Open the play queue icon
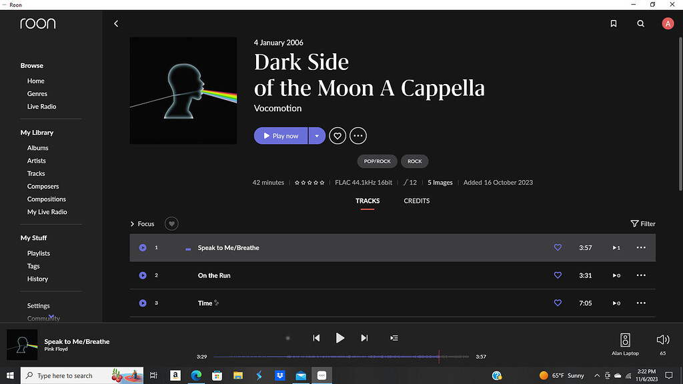 point(394,338)
